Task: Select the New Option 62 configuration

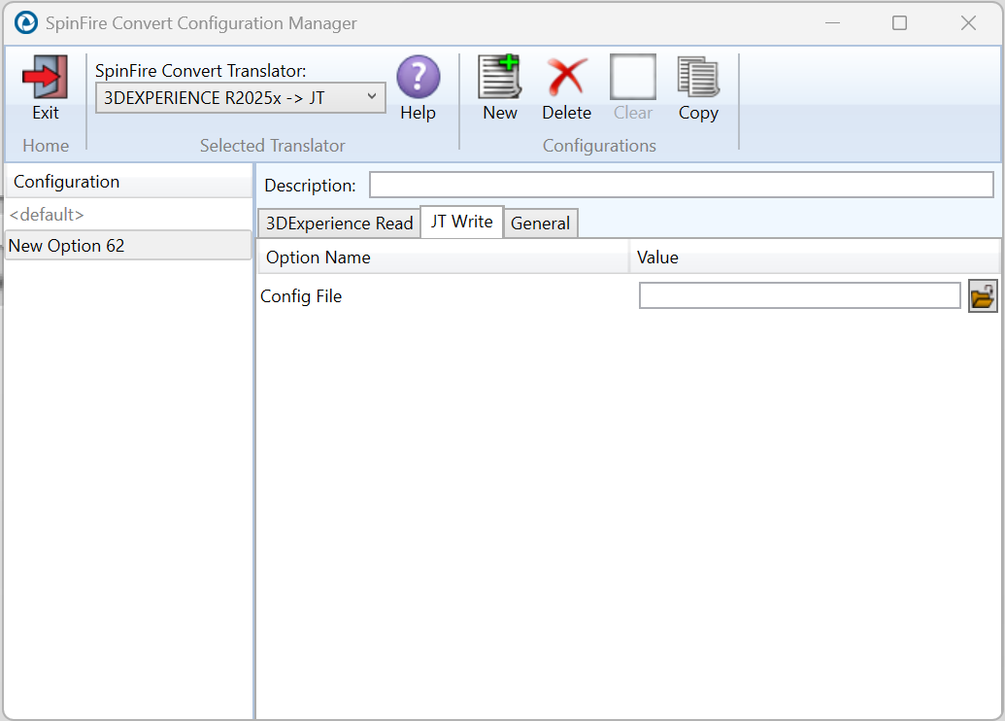Action: click(128, 245)
